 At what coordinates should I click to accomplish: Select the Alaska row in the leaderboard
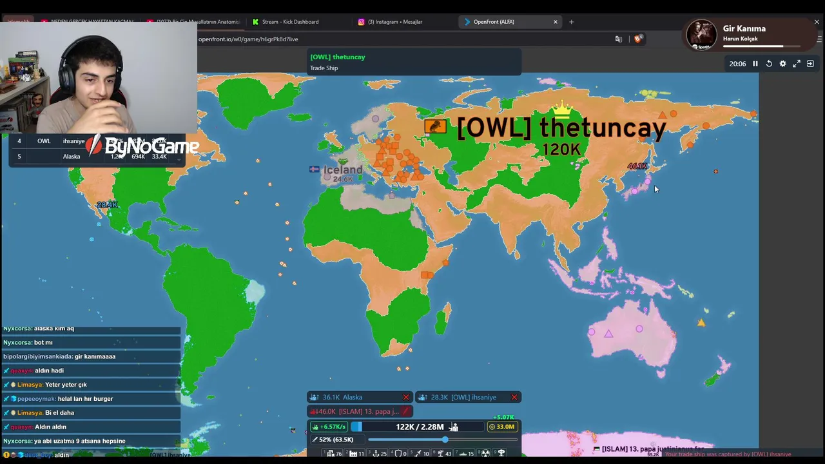point(97,157)
